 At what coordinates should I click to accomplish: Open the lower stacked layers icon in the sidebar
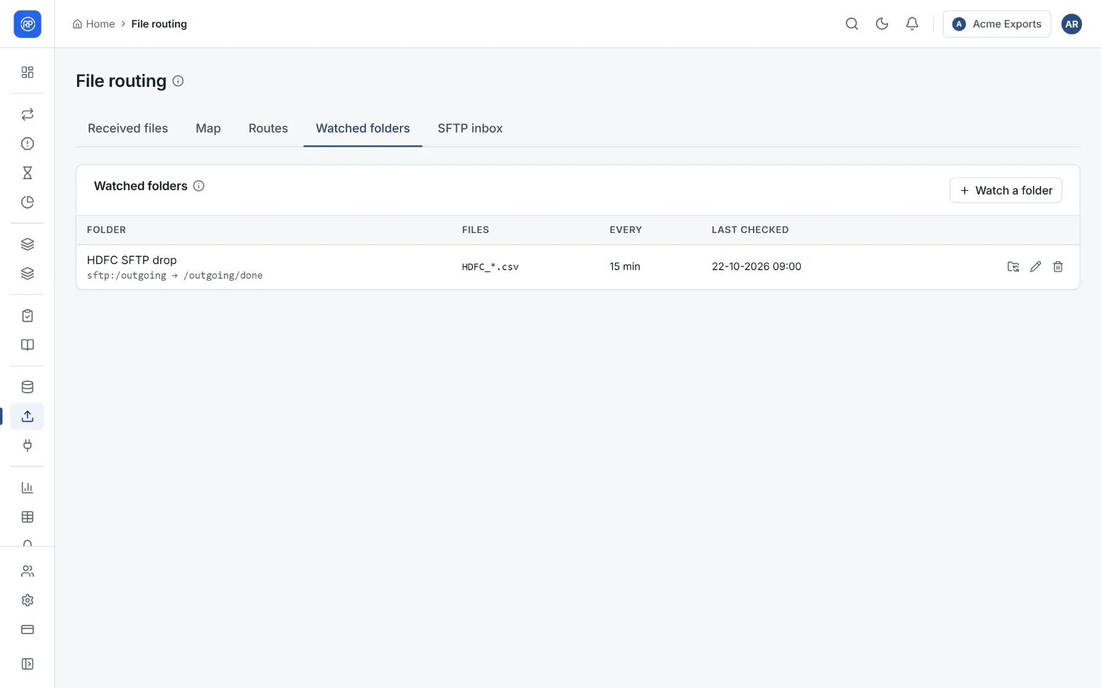(28, 274)
